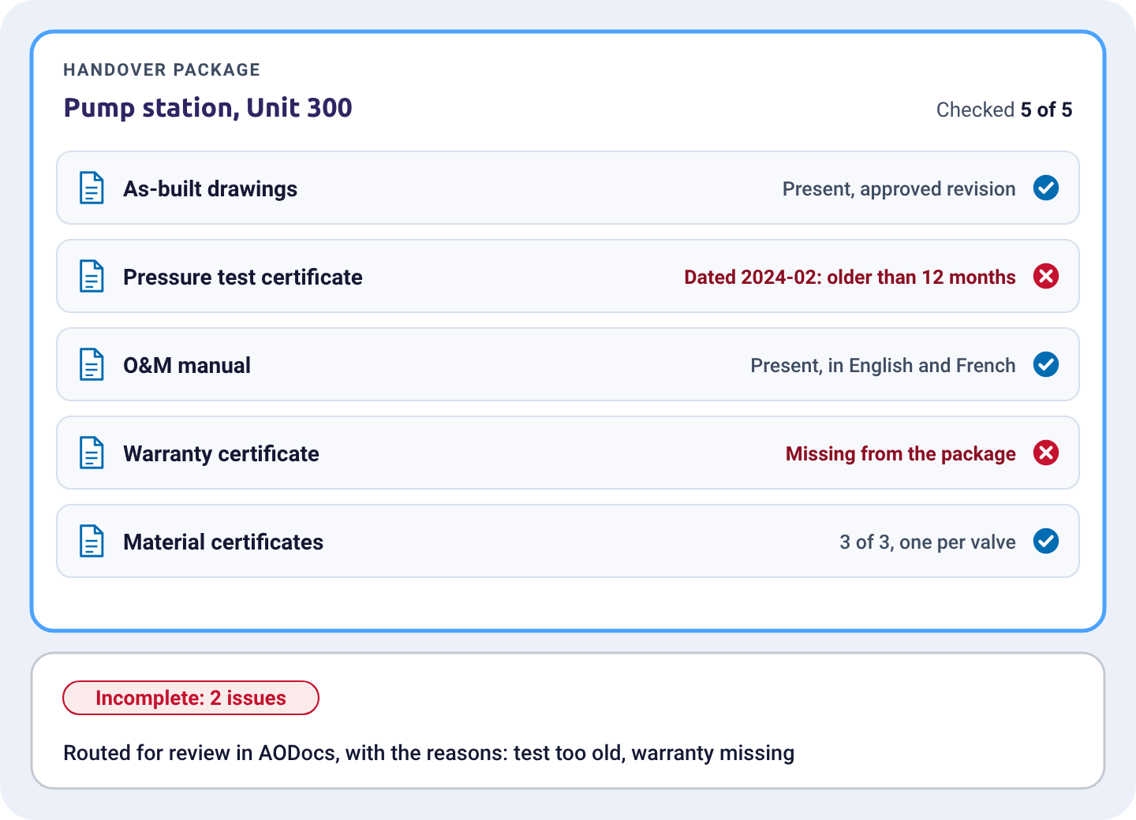Click the 'Pump station, Unit 300' heading
This screenshot has height=820, width=1136.
click(207, 108)
